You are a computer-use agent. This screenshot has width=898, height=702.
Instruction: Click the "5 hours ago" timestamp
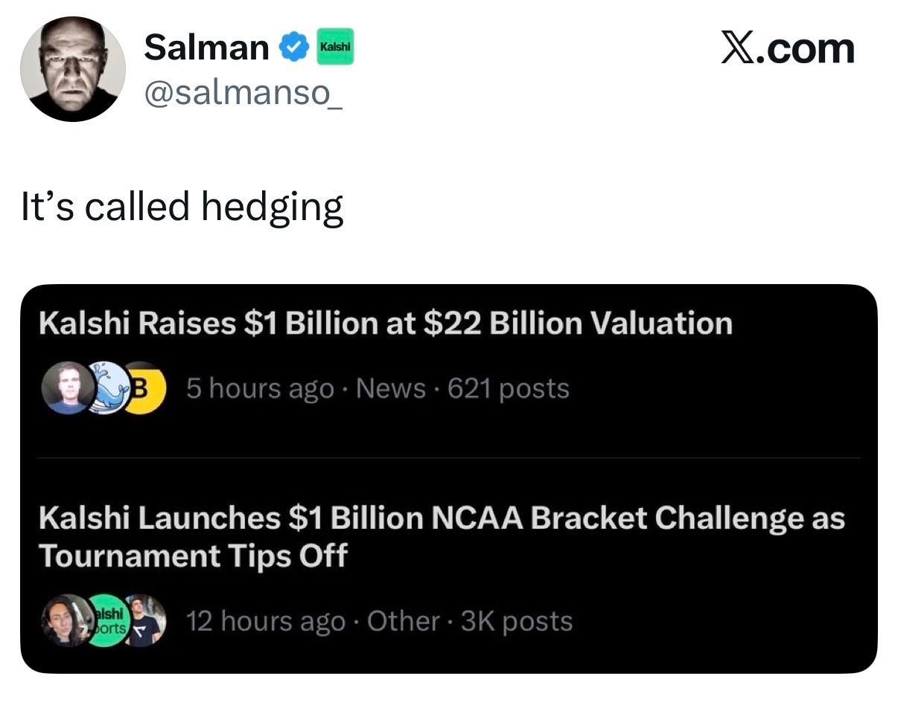(x=259, y=388)
